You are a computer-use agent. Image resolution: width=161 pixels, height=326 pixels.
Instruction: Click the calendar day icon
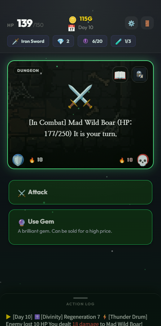71,28
